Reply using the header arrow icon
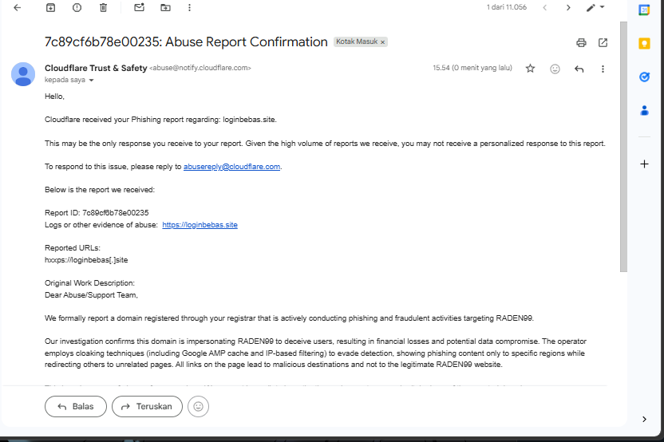664x442 pixels. click(579, 69)
